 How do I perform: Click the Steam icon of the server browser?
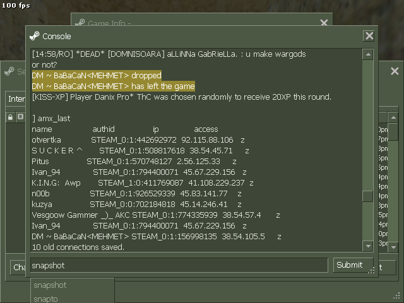9,71
